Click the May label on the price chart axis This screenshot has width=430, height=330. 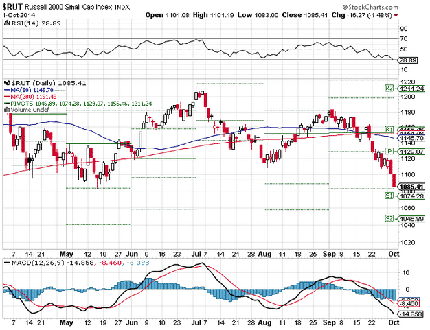point(67,254)
